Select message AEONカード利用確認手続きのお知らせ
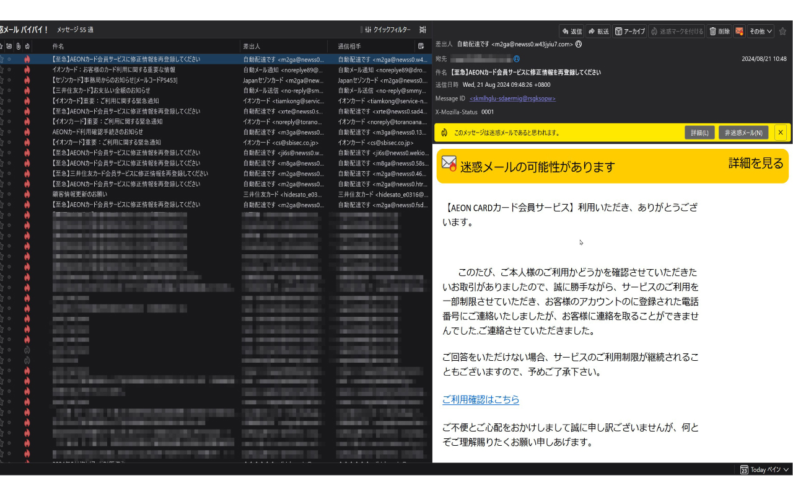 coord(98,132)
